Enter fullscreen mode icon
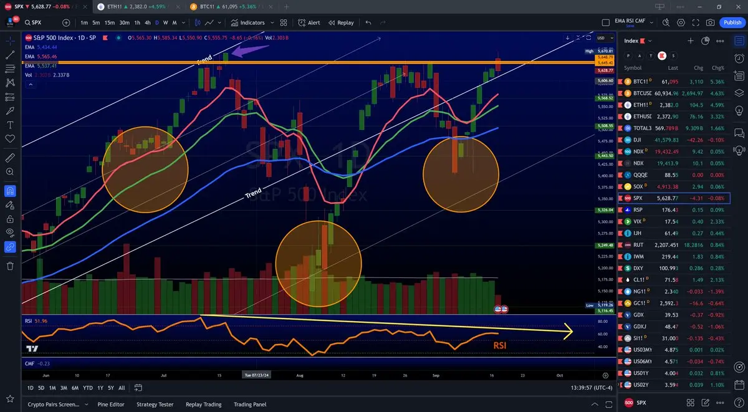Viewport: 748px width, 412px height. point(696,22)
